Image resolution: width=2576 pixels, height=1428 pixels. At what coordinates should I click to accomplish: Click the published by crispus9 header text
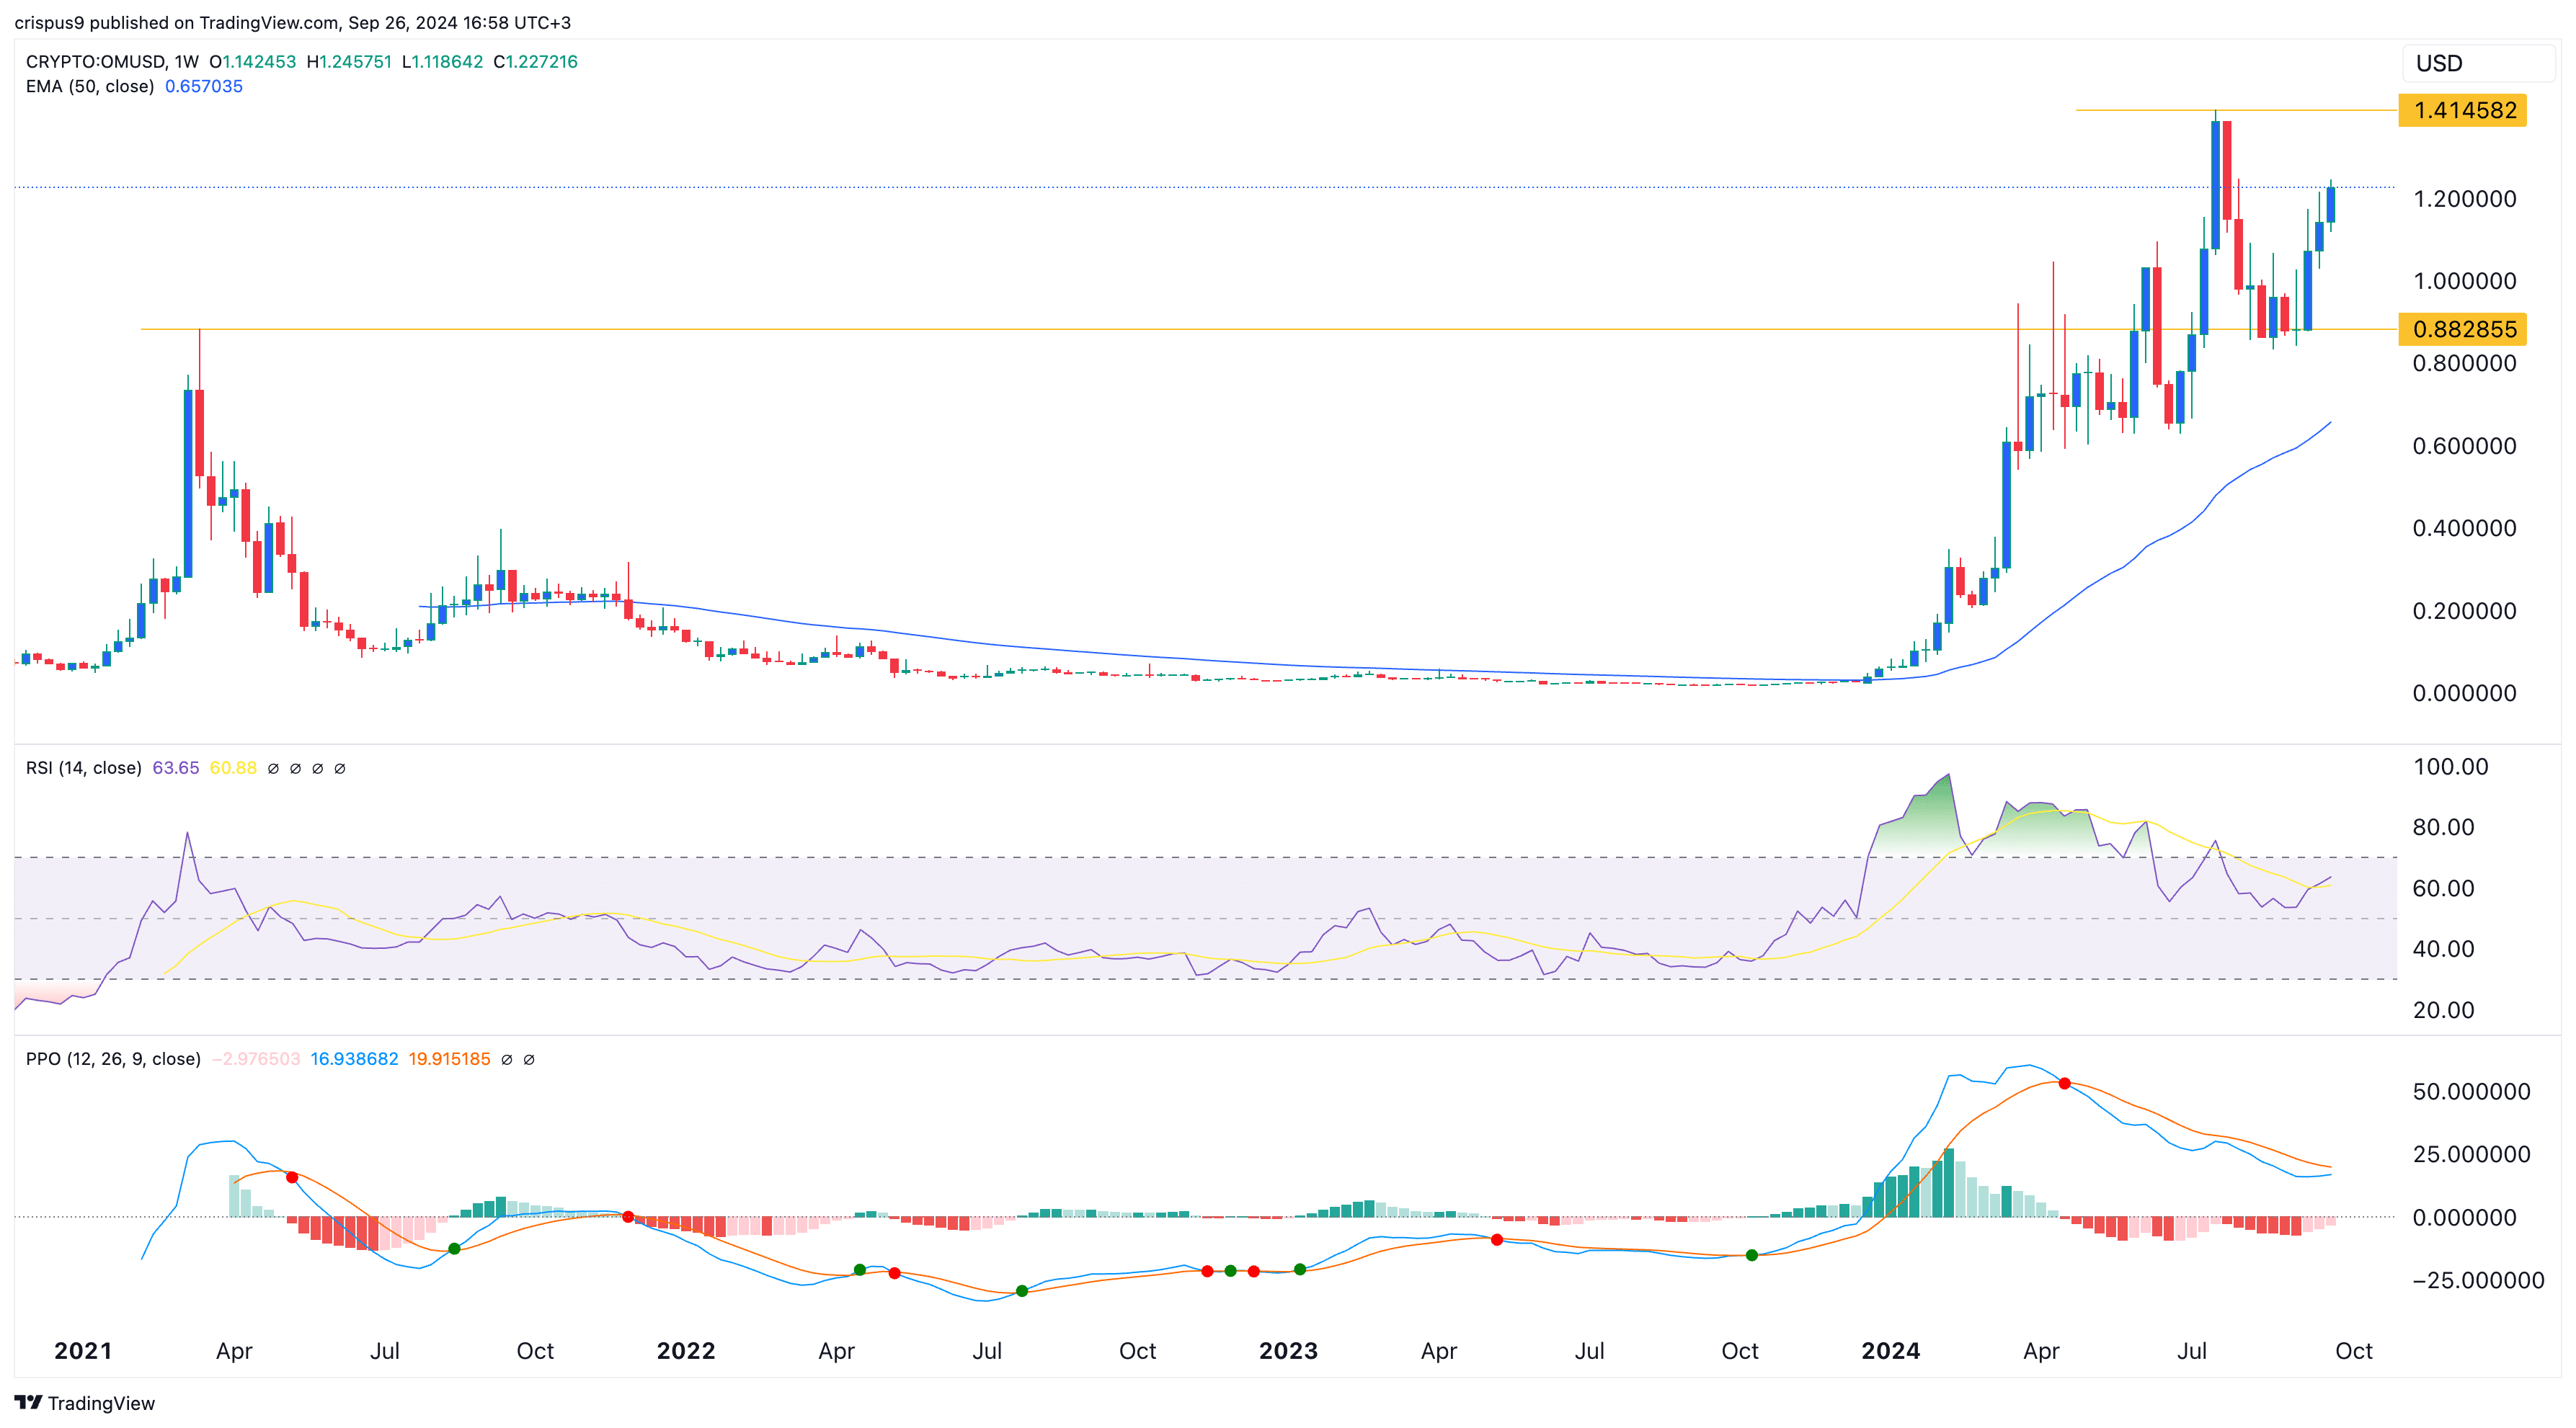[x=292, y=22]
